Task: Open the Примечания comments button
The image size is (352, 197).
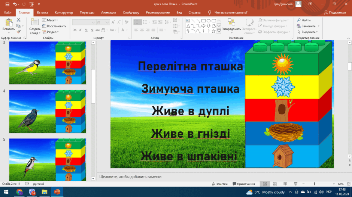Action: (x=243, y=184)
